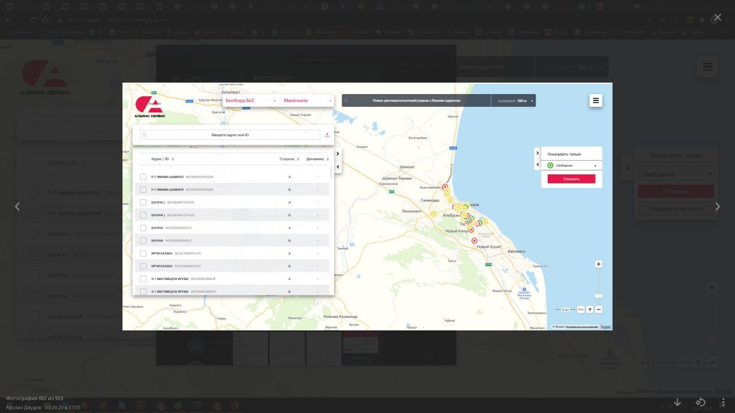The height and width of the screenshot is (413, 735).
Task: Click the red Показать button in the picture
Action: pos(571,179)
